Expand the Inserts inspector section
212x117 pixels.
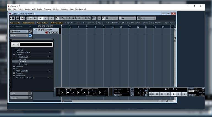pos(19,36)
